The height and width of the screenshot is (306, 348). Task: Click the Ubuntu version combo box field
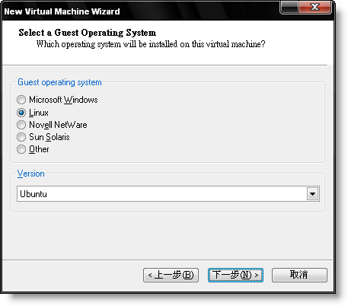pos(168,194)
